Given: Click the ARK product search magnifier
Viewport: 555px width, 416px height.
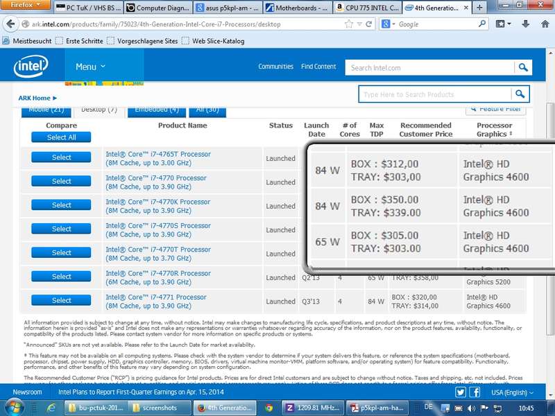Looking at the screenshot, I should point(520,94).
